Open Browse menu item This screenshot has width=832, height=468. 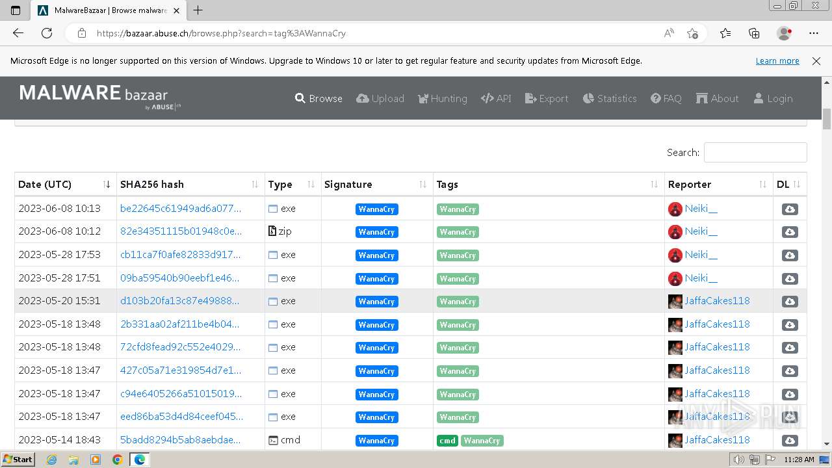pyautogui.click(x=318, y=99)
